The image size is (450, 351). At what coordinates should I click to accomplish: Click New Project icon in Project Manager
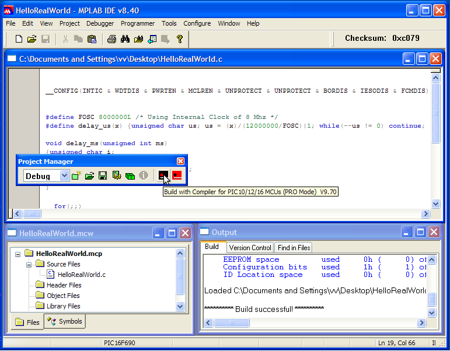tap(76, 175)
